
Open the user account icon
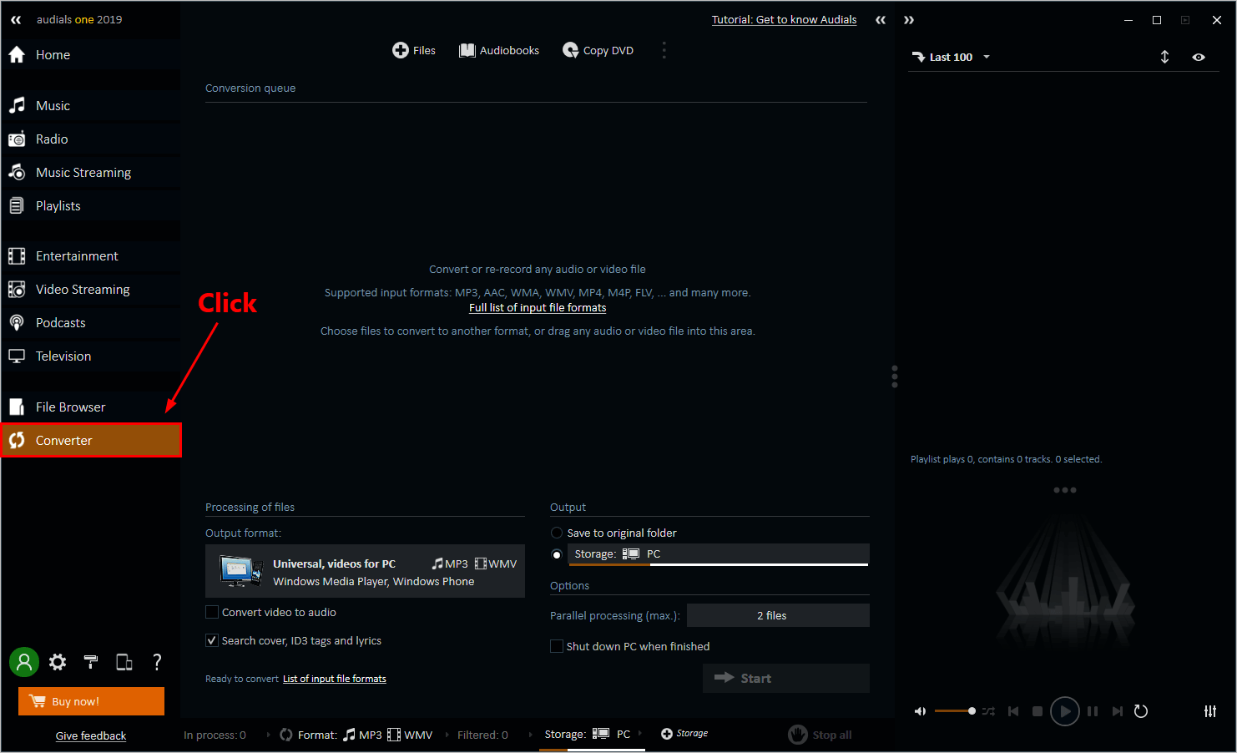click(24, 662)
